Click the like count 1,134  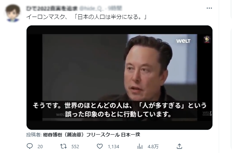pyautogui.click(x=113, y=146)
